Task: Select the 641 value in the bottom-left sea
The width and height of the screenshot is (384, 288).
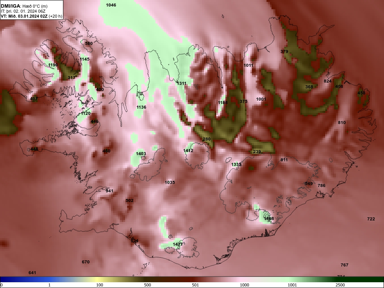Action: tap(32, 273)
